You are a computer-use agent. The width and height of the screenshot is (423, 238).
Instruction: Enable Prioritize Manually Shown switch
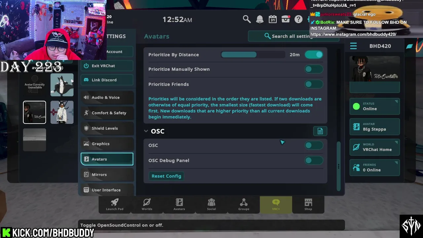pyautogui.click(x=314, y=69)
